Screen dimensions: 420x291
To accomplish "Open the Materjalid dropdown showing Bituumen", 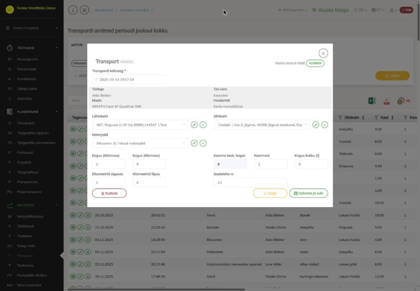I will coord(140,143).
